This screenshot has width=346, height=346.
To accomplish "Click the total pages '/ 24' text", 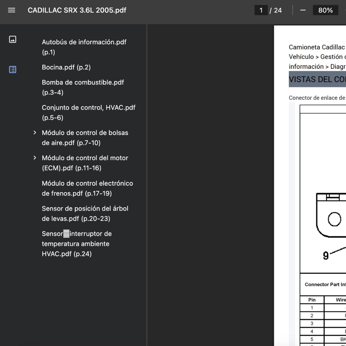I will click(276, 10).
